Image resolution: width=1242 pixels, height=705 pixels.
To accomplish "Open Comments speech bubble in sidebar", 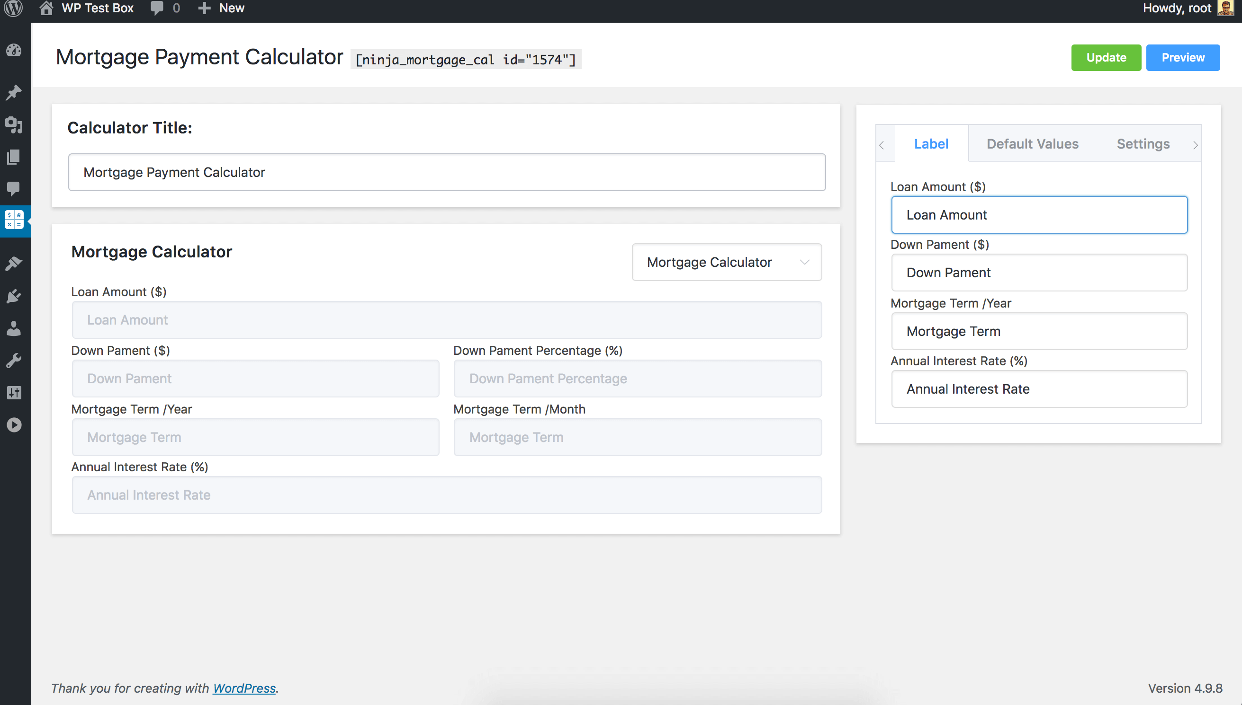I will (14, 188).
